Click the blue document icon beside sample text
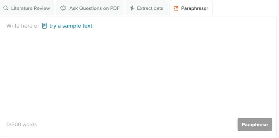This screenshot has width=279, height=138. (44, 26)
